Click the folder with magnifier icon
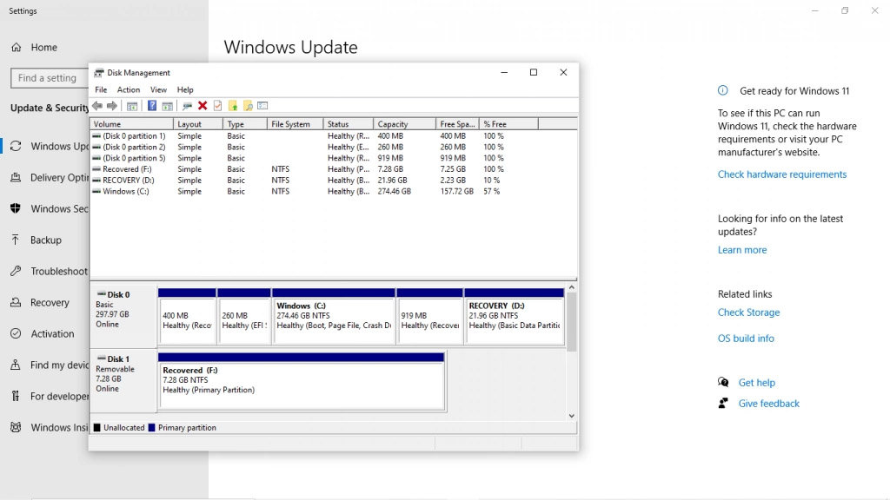Image resolution: width=890 pixels, height=500 pixels. pyautogui.click(x=248, y=106)
